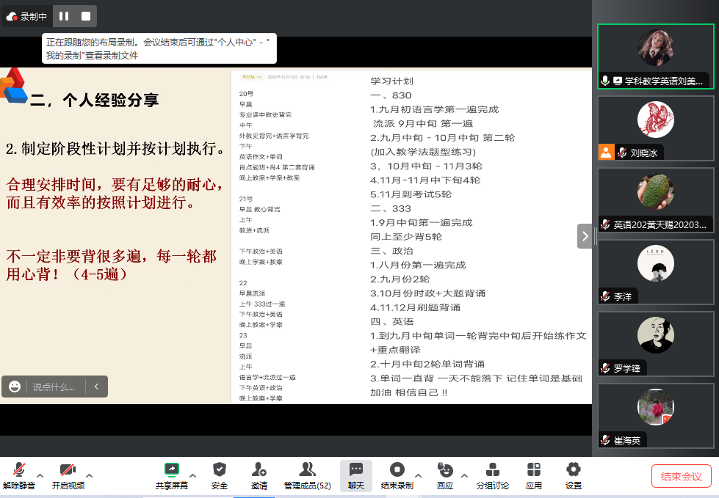Unmute microphone via 解除静音
The width and height of the screenshot is (719, 498).
19,475
